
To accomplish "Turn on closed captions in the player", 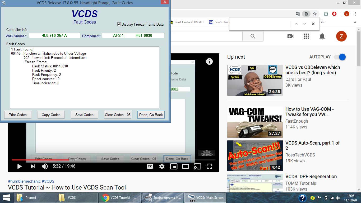I will (x=150, y=166).
